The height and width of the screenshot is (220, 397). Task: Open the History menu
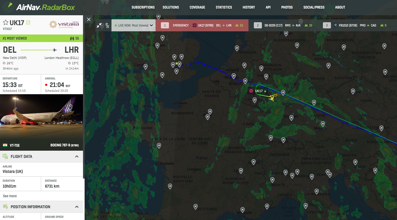coord(249,7)
